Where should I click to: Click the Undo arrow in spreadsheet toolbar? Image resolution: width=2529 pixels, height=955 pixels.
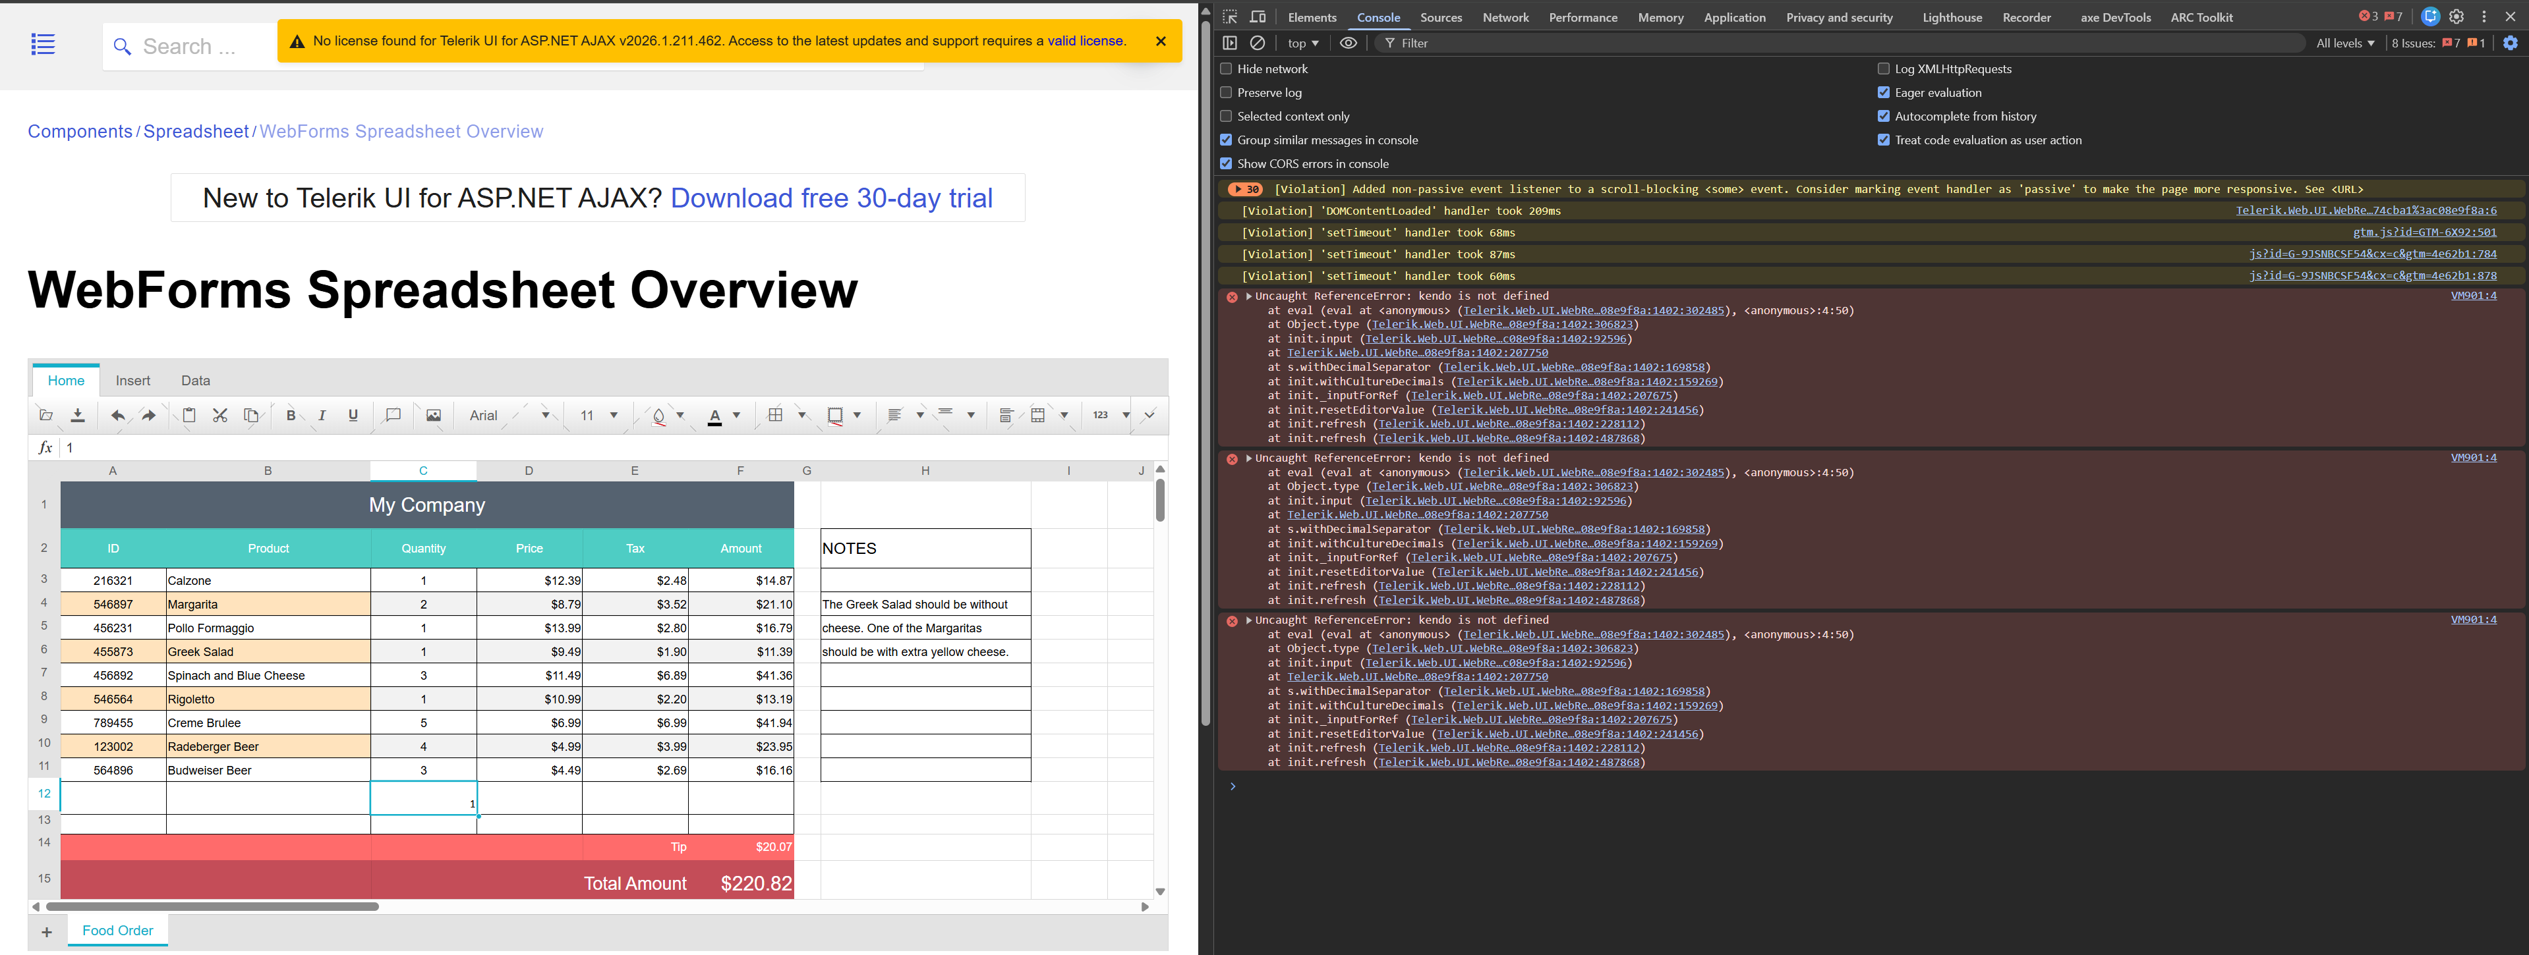(x=118, y=415)
